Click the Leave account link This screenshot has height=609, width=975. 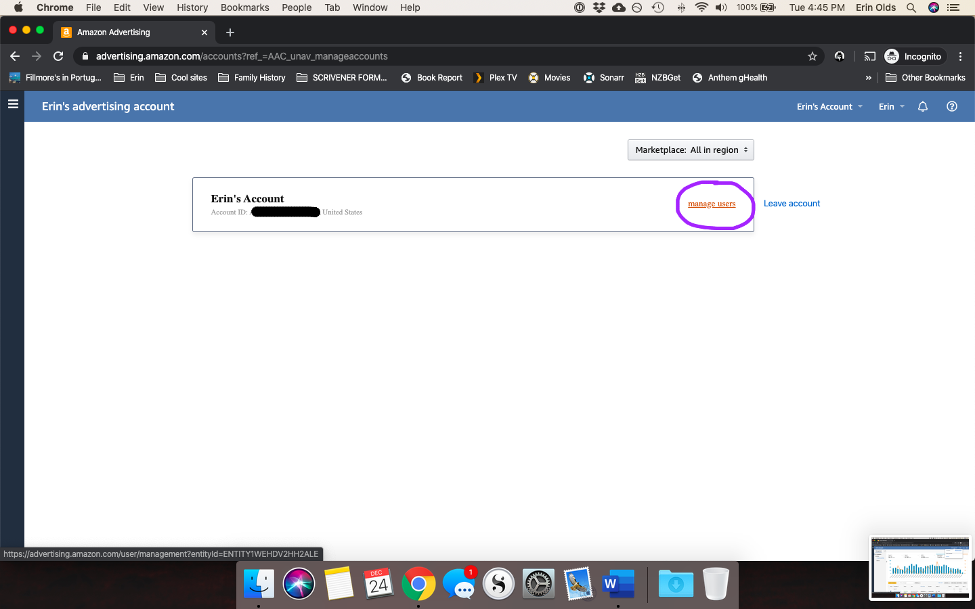[x=792, y=203]
